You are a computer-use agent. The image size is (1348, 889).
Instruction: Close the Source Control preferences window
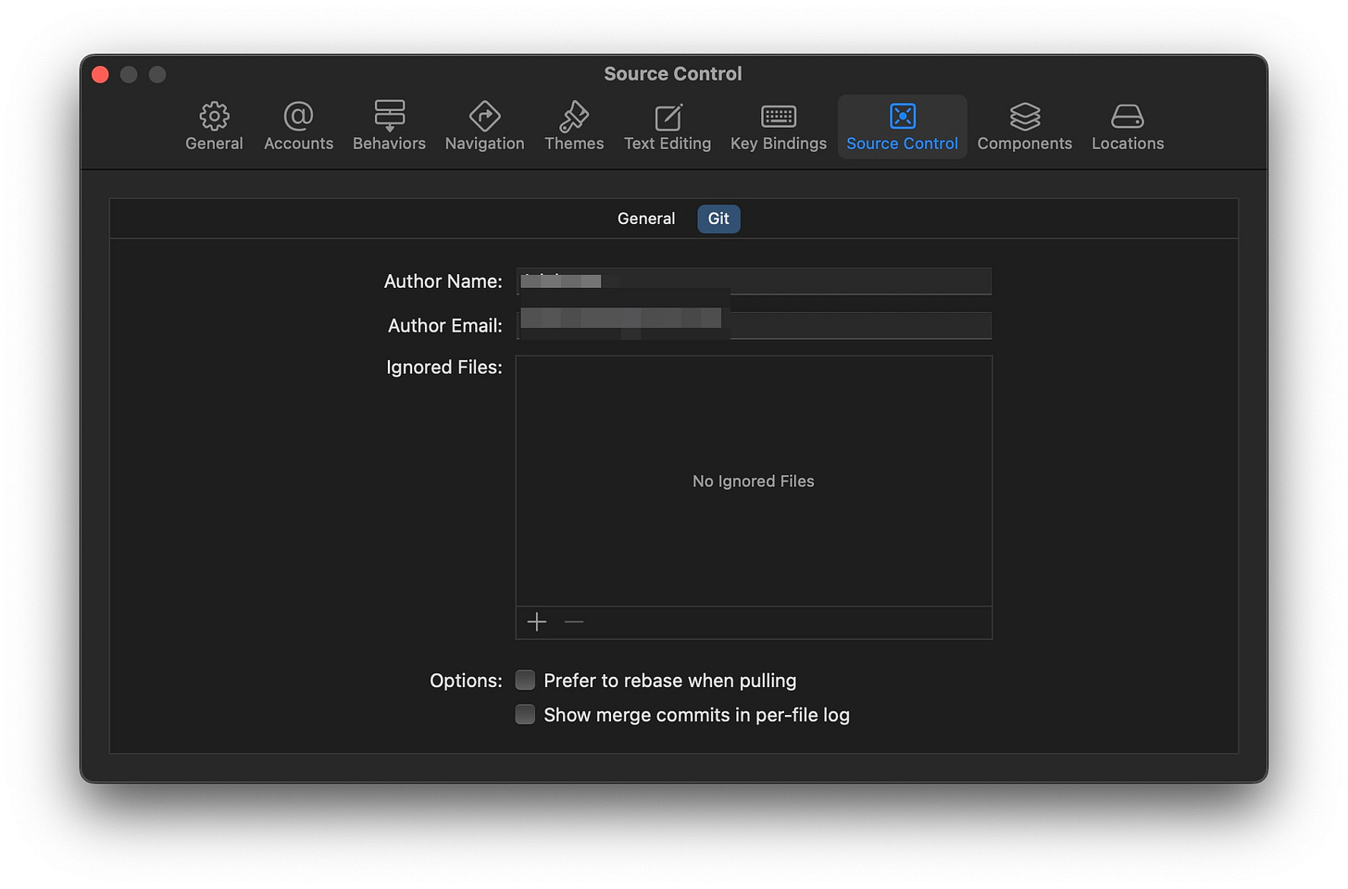[101, 74]
